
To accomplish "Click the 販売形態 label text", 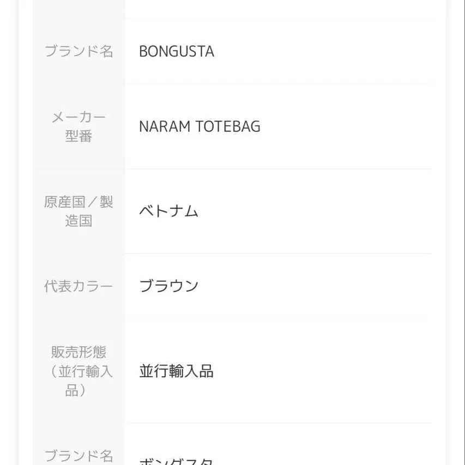I will click(78, 352).
